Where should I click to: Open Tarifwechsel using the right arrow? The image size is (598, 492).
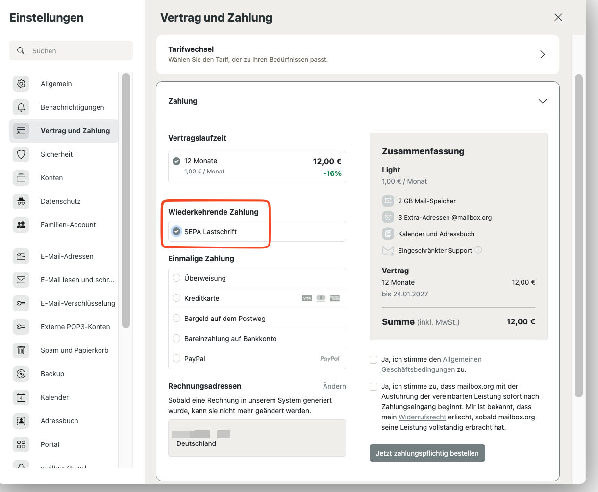click(x=542, y=54)
